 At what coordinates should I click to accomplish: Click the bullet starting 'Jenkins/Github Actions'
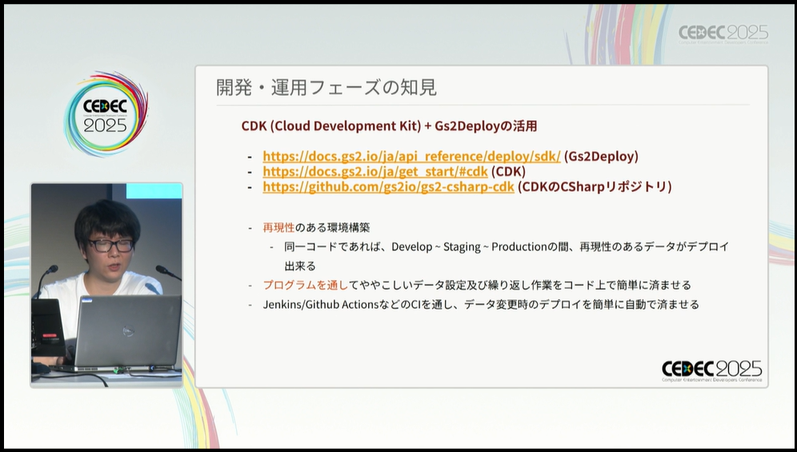[x=481, y=304]
